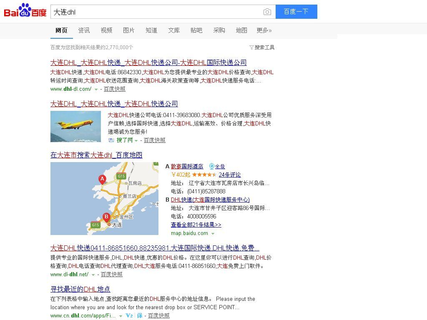Open 敦豪国际酒店 link

click(x=187, y=166)
